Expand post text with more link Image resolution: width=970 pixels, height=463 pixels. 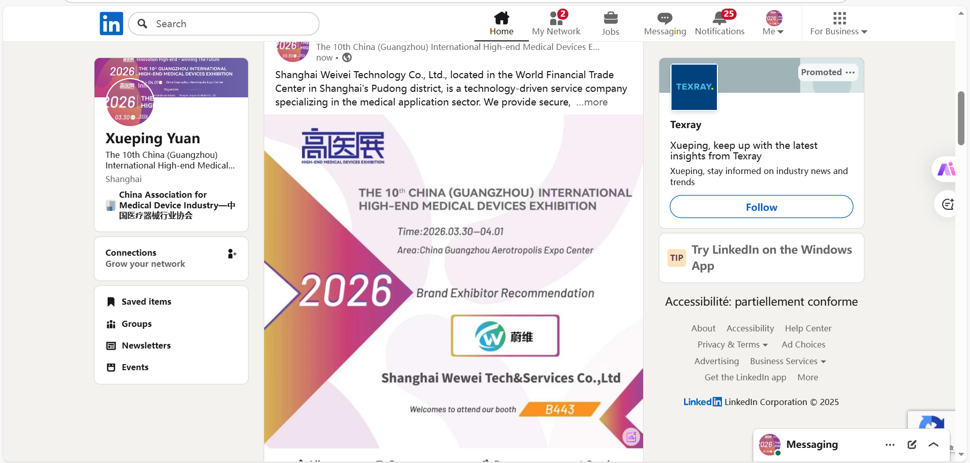592,102
